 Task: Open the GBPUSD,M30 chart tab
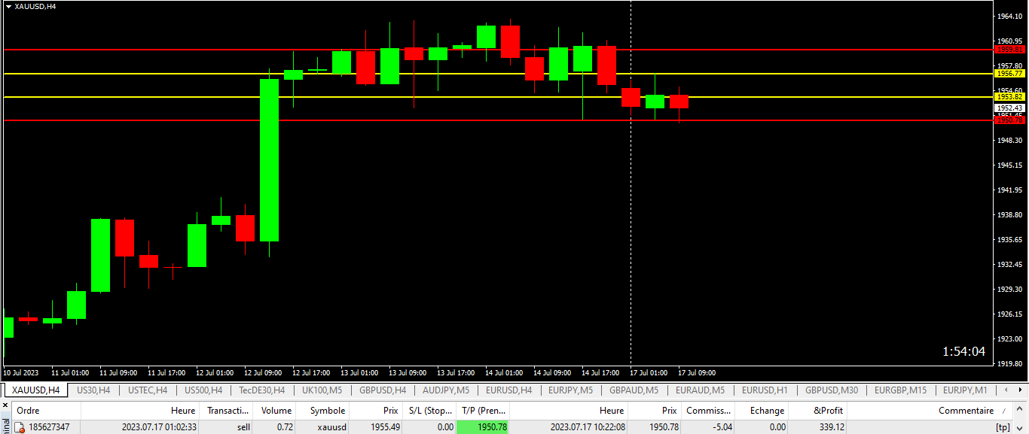coord(831,390)
